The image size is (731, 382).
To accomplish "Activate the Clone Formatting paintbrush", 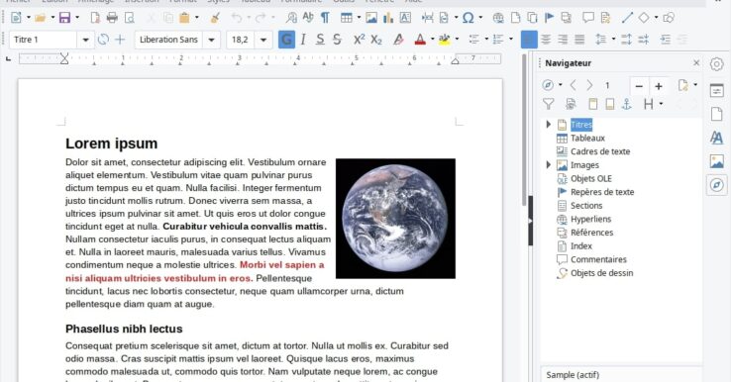I will (215, 18).
